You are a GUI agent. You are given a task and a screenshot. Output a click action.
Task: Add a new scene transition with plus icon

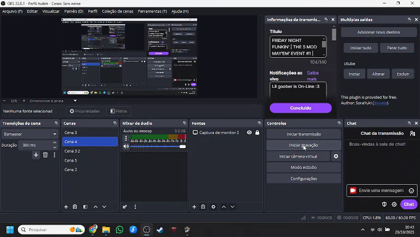(x=36, y=155)
